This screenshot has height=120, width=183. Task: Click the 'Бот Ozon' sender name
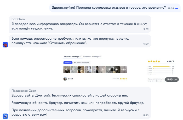pos(18,19)
